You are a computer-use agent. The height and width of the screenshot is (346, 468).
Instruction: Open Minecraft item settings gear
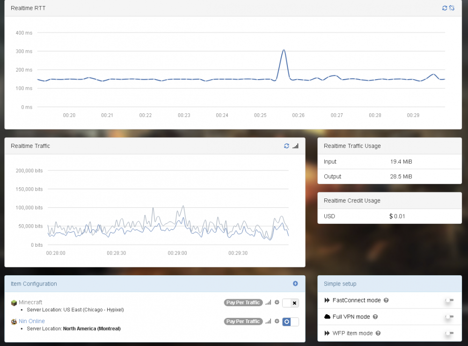tap(277, 302)
